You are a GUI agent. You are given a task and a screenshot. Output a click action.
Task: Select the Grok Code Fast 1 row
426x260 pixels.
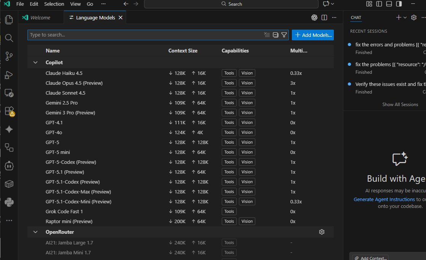(x=181, y=211)
